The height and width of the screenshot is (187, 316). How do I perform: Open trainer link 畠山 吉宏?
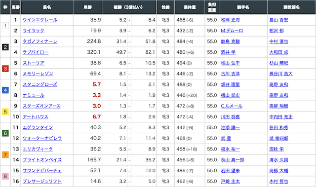(278, 20)
